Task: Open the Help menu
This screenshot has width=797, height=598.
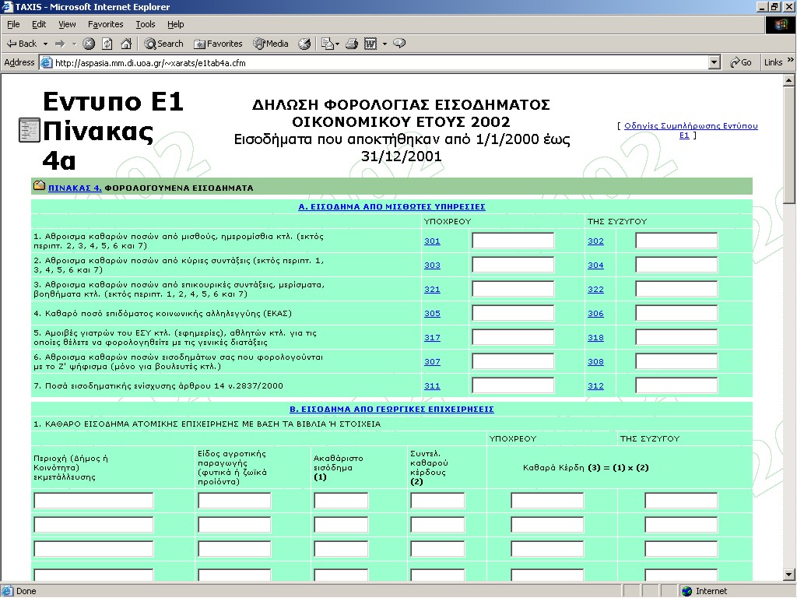Action: (175, 24)
